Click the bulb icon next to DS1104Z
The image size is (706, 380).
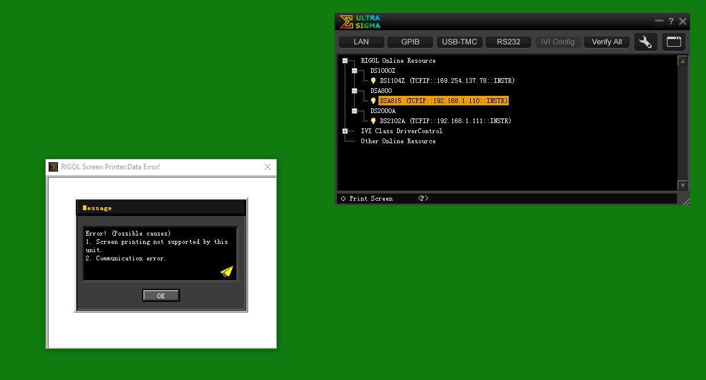(x=373, y=81)
